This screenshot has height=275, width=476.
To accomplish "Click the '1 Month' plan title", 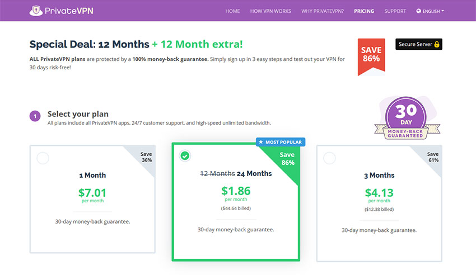I will tap(92, 176).
